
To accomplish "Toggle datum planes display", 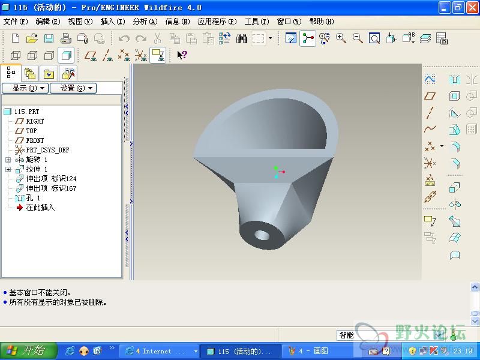I will tap(91, 55).
